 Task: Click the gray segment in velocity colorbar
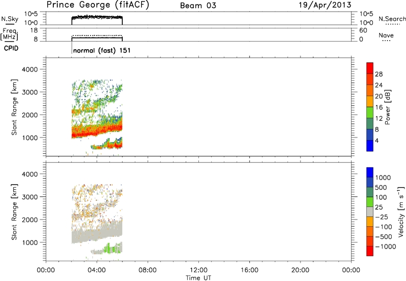click(370, 212)
